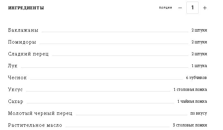Click the по вкусу amount text
The height and width of the screenshot is (130, 223).
point(199,113)
